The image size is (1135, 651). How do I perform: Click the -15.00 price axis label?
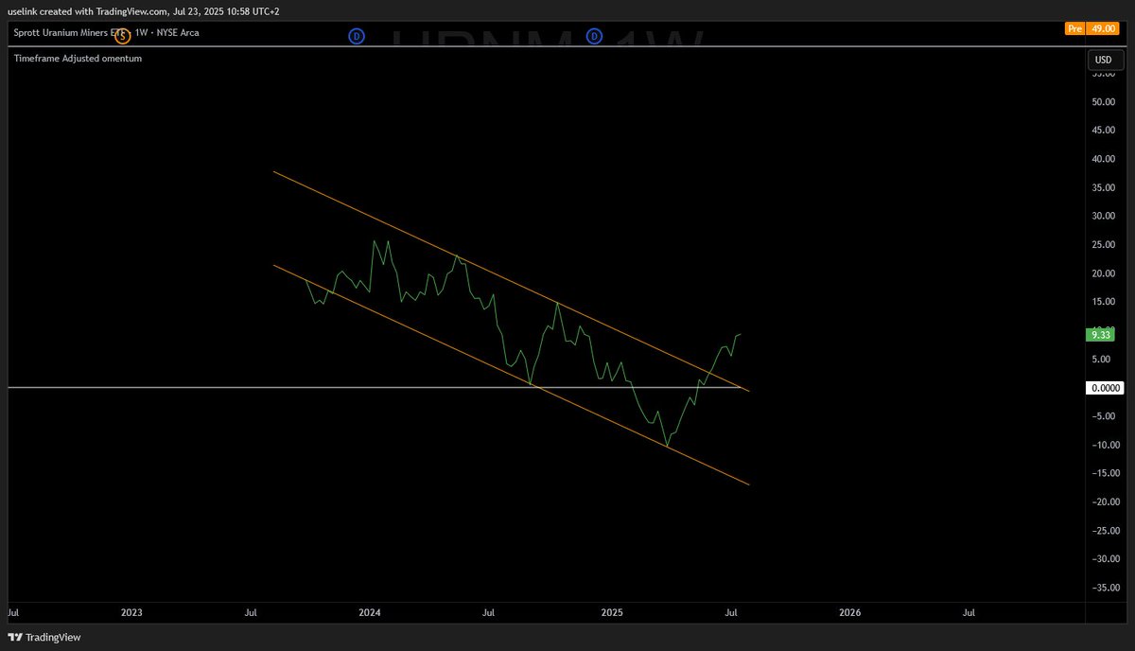coord(1104,473)
